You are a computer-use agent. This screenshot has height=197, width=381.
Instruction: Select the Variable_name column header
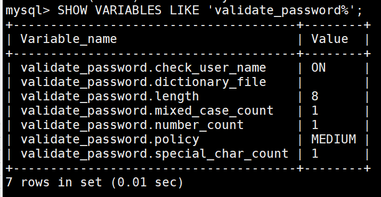click(x=69, y=39)
